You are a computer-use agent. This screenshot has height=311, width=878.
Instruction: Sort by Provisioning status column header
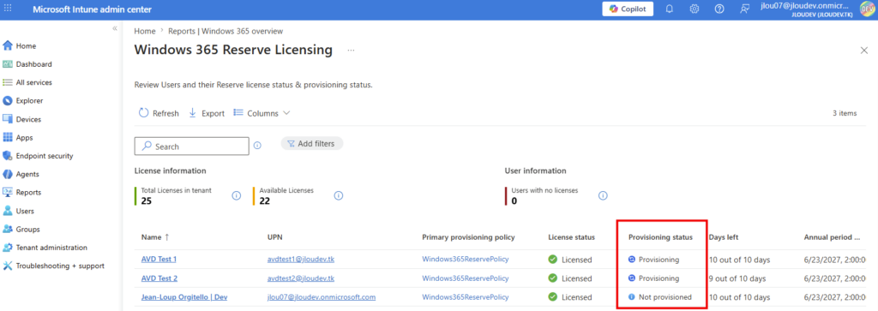(661, 237)
